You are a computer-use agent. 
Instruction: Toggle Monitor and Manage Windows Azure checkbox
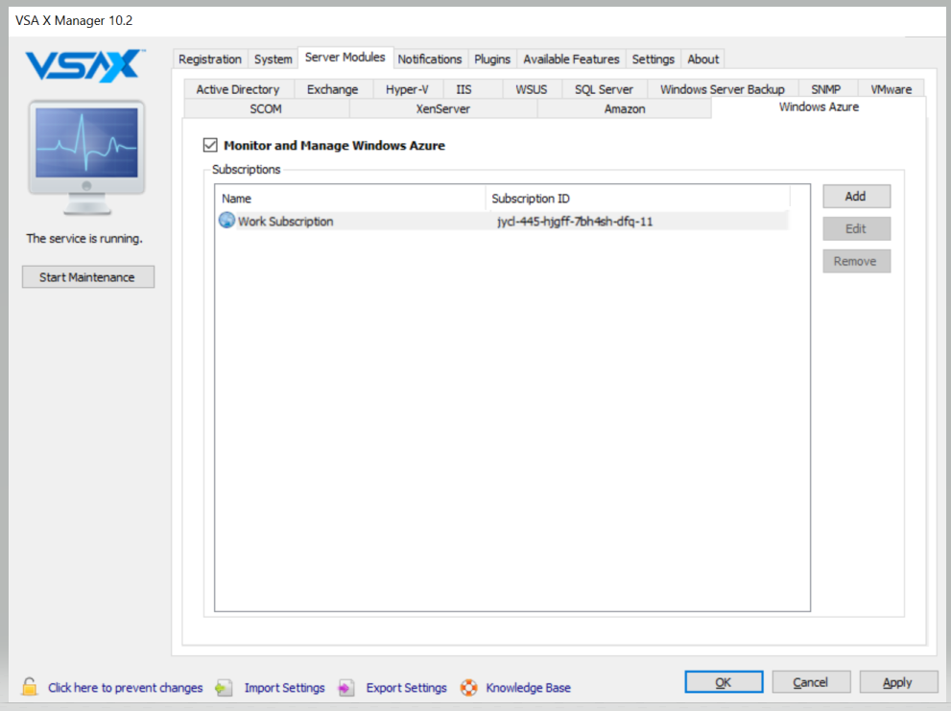click(210, 145)
